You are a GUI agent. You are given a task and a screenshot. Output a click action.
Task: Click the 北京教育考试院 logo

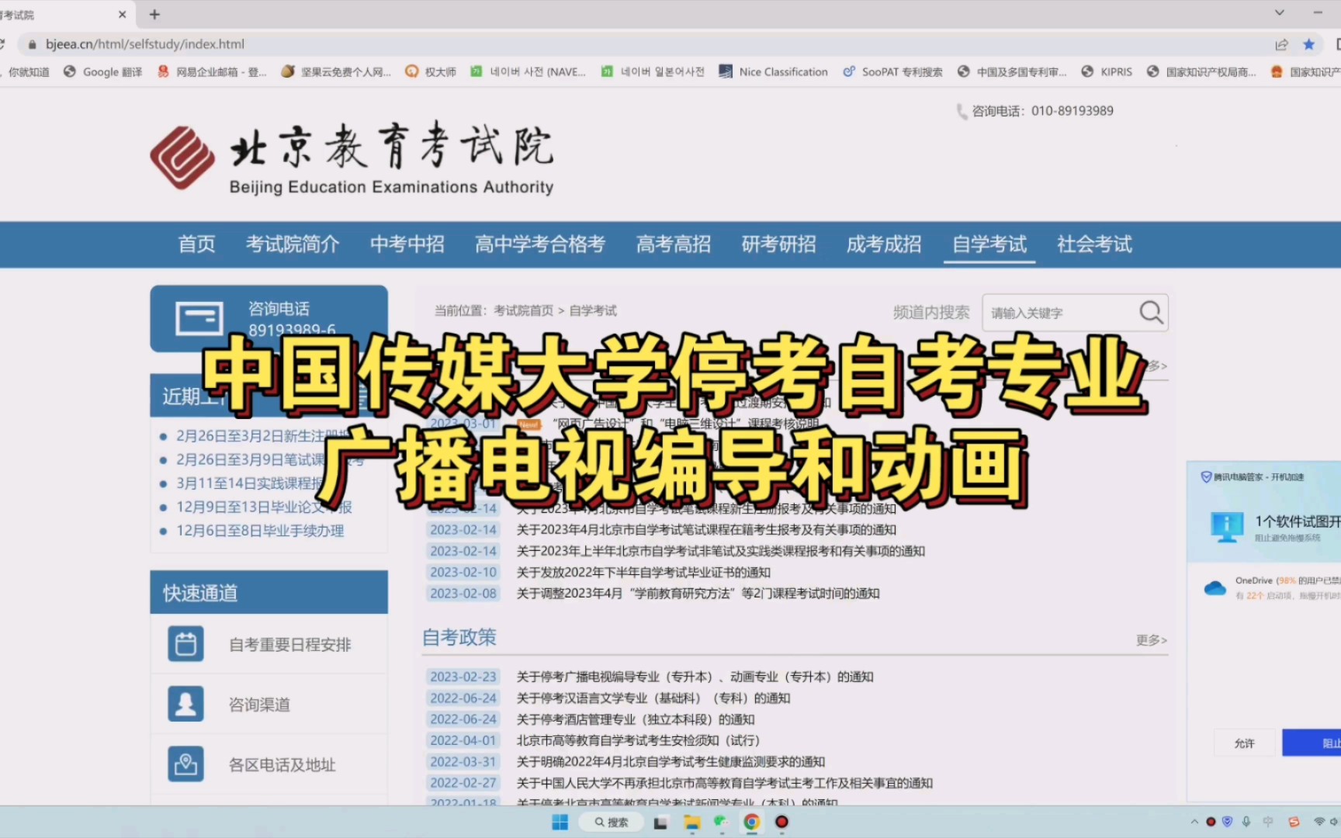click(352, 158)
